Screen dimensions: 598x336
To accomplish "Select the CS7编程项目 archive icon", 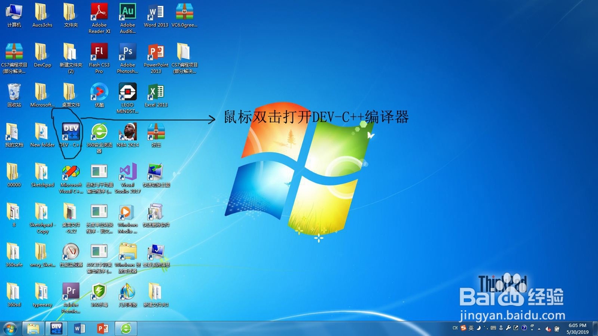I will pyautogui.click(x=14, y=58).
